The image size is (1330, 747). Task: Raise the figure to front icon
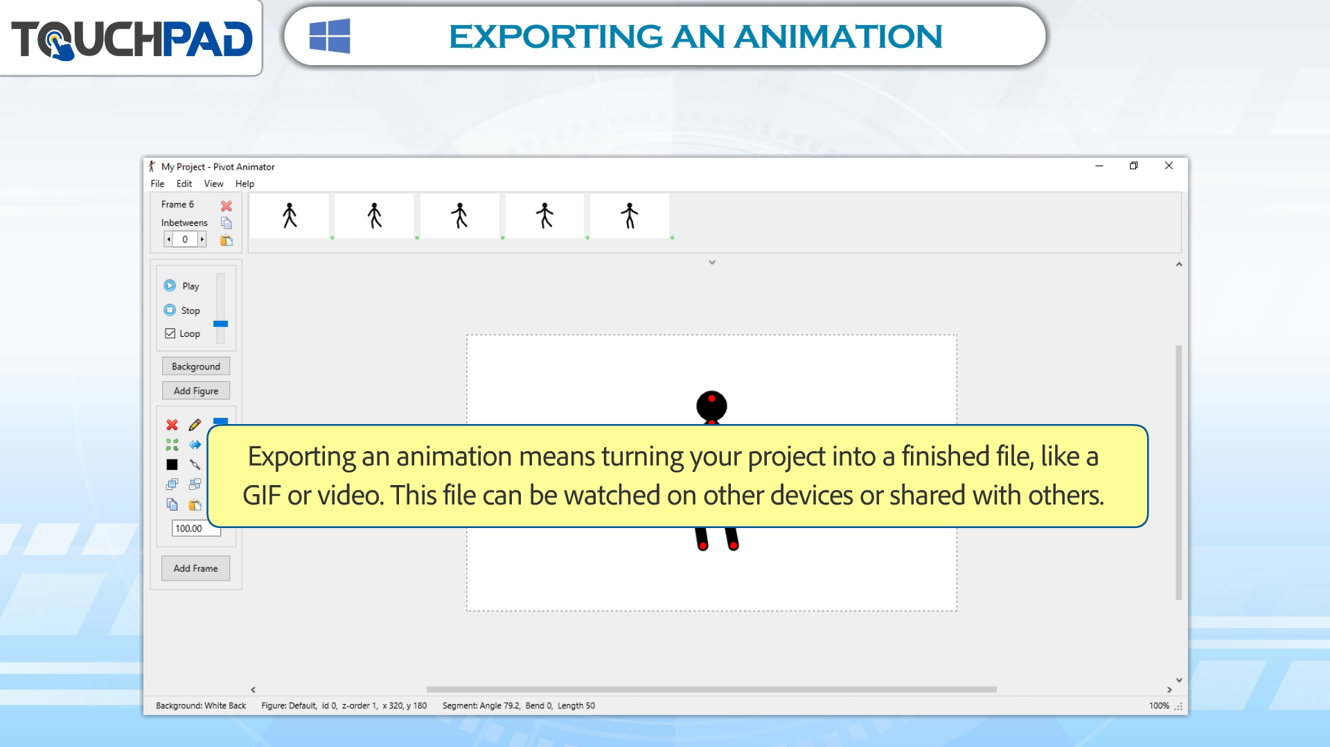pos(172,484)
